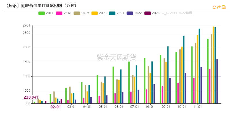Click the refresh chart icon
Screen dimensions: 233x119
click(x=214, y=7)
